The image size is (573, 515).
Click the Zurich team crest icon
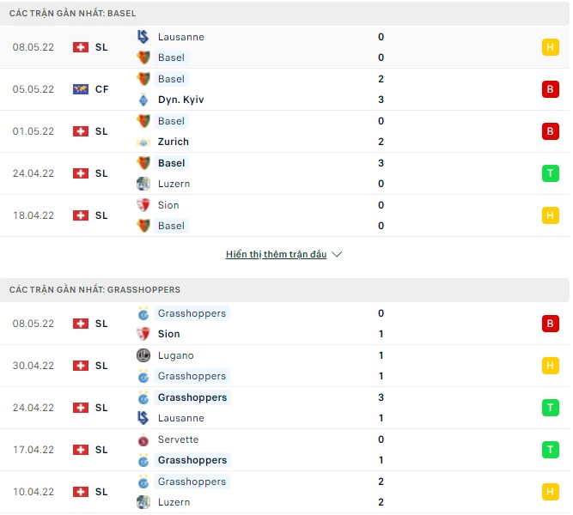coord(143,142)
